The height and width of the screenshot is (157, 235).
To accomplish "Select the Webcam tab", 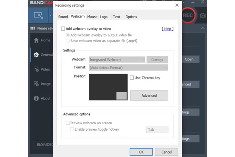I will (78, 16).
